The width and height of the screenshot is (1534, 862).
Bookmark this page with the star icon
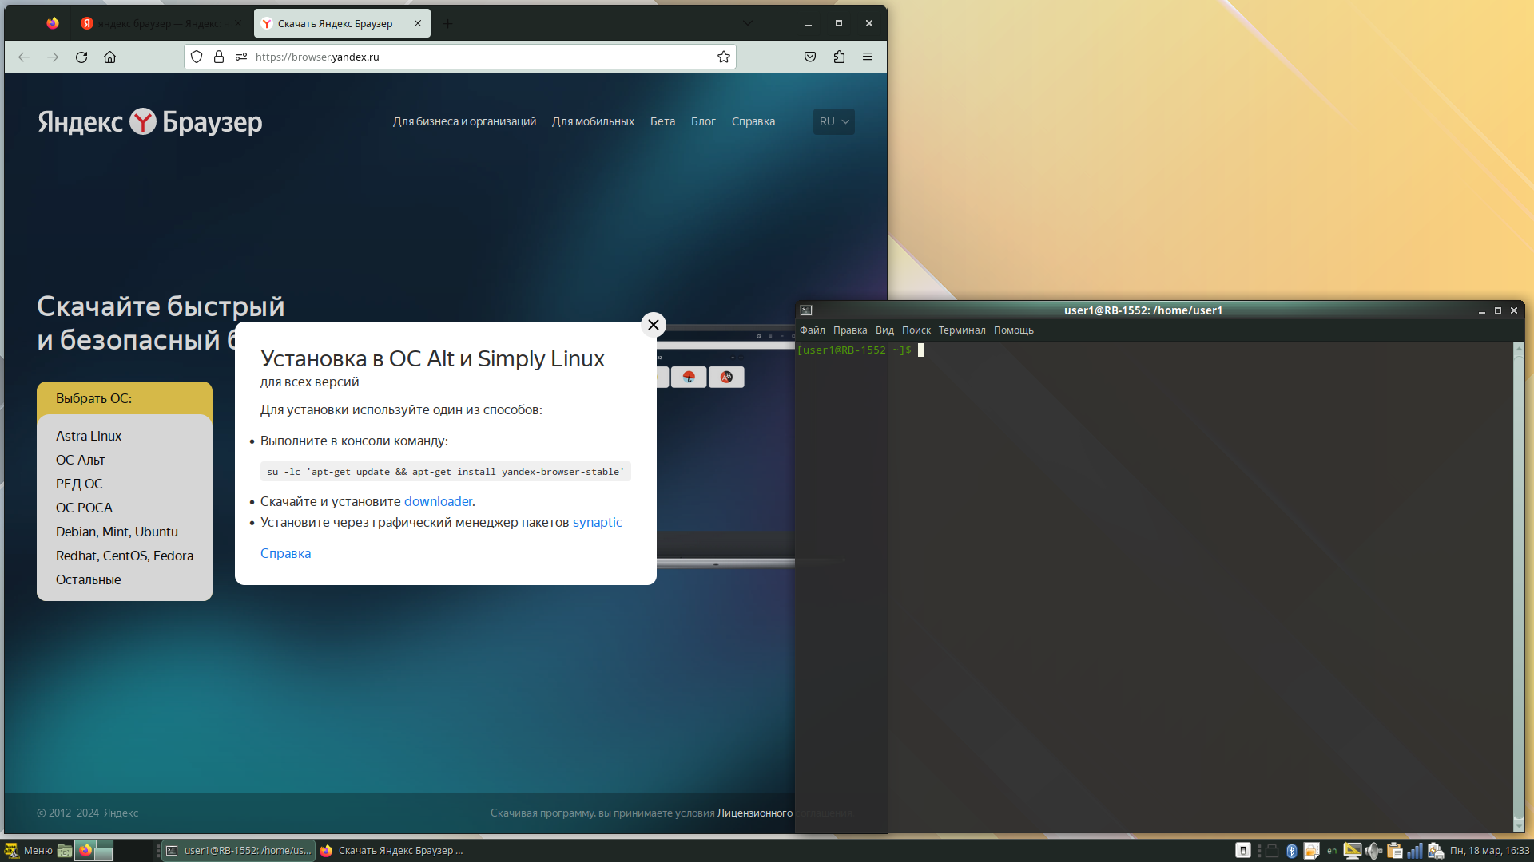724,57
